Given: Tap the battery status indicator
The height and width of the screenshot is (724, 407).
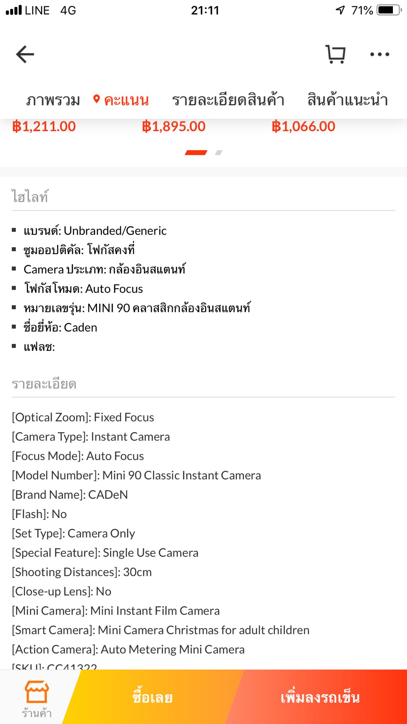Looking at the screenshot, I should point(389,10).
